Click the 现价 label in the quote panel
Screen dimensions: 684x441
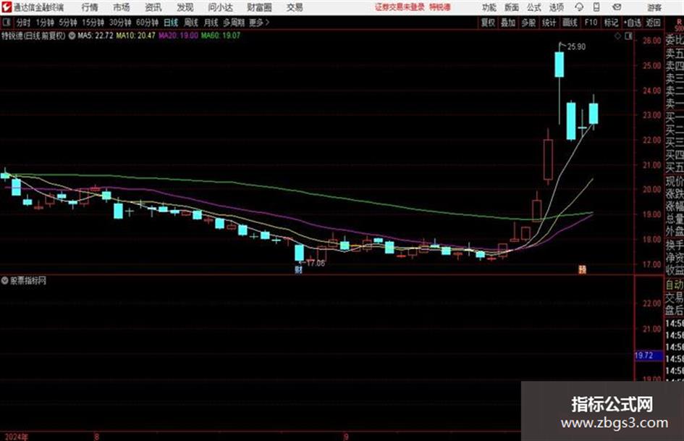[675, 181]
